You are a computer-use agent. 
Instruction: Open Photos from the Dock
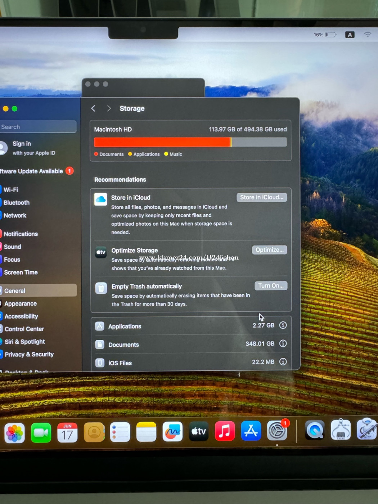14,433
